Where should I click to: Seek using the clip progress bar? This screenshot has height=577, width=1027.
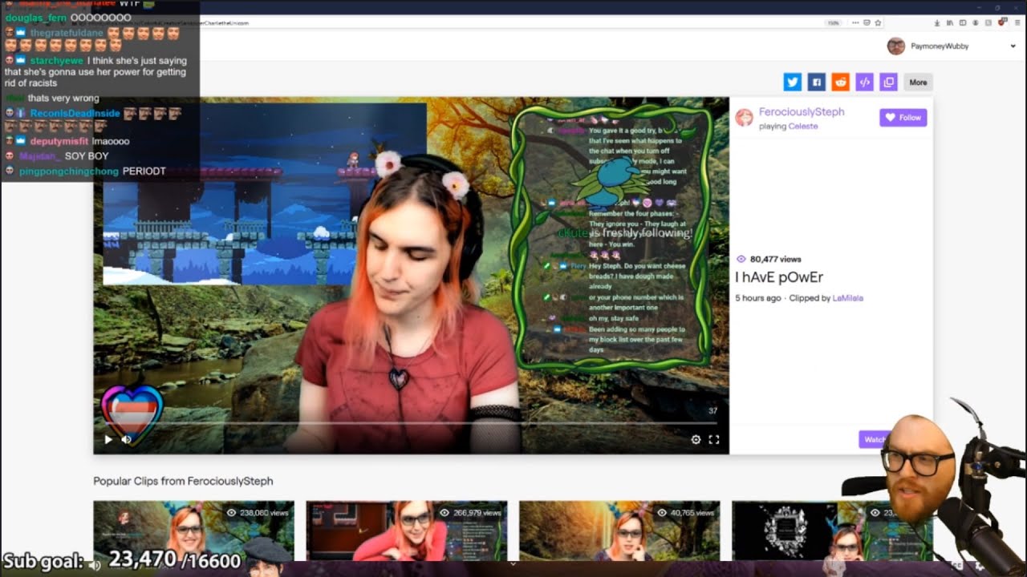[x=411, y=423]
